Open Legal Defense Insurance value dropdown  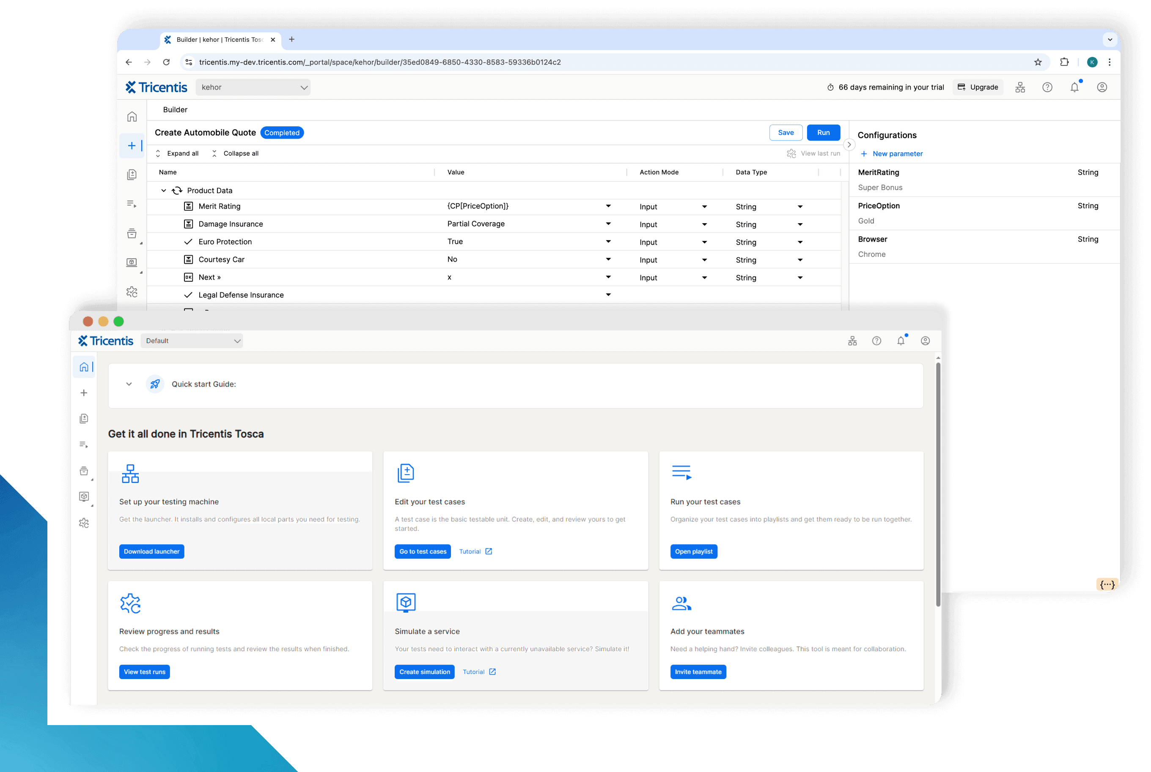coord(609,295)
